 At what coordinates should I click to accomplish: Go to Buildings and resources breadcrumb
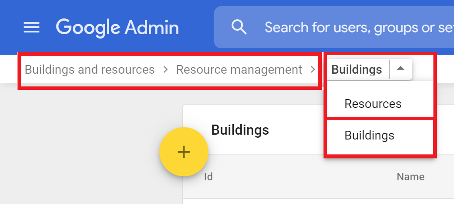click(90, 70)
